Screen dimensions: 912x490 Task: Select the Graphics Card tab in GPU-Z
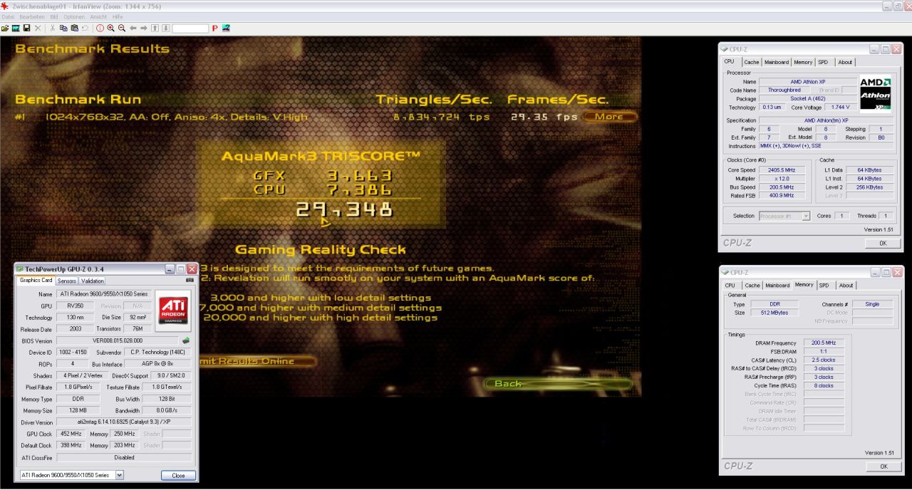point(36,281)
